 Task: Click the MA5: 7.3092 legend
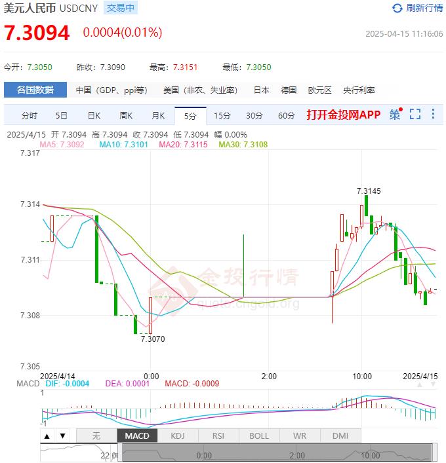click(62, 144)
